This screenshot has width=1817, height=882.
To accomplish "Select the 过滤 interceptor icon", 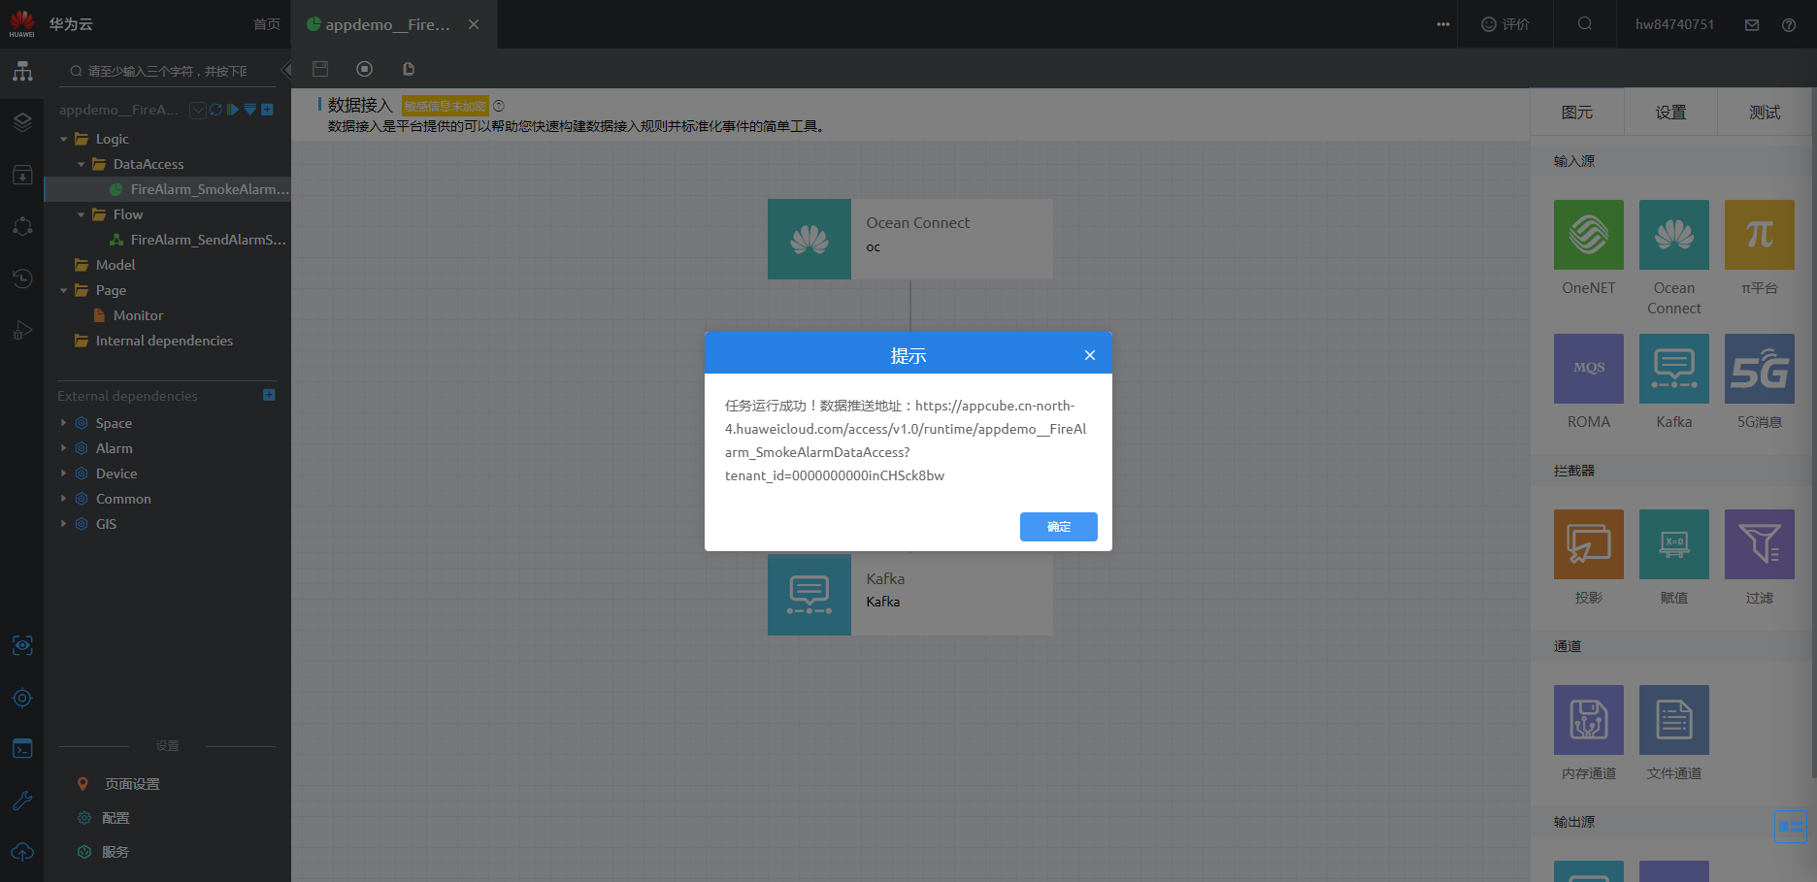I will (1760, 544).
